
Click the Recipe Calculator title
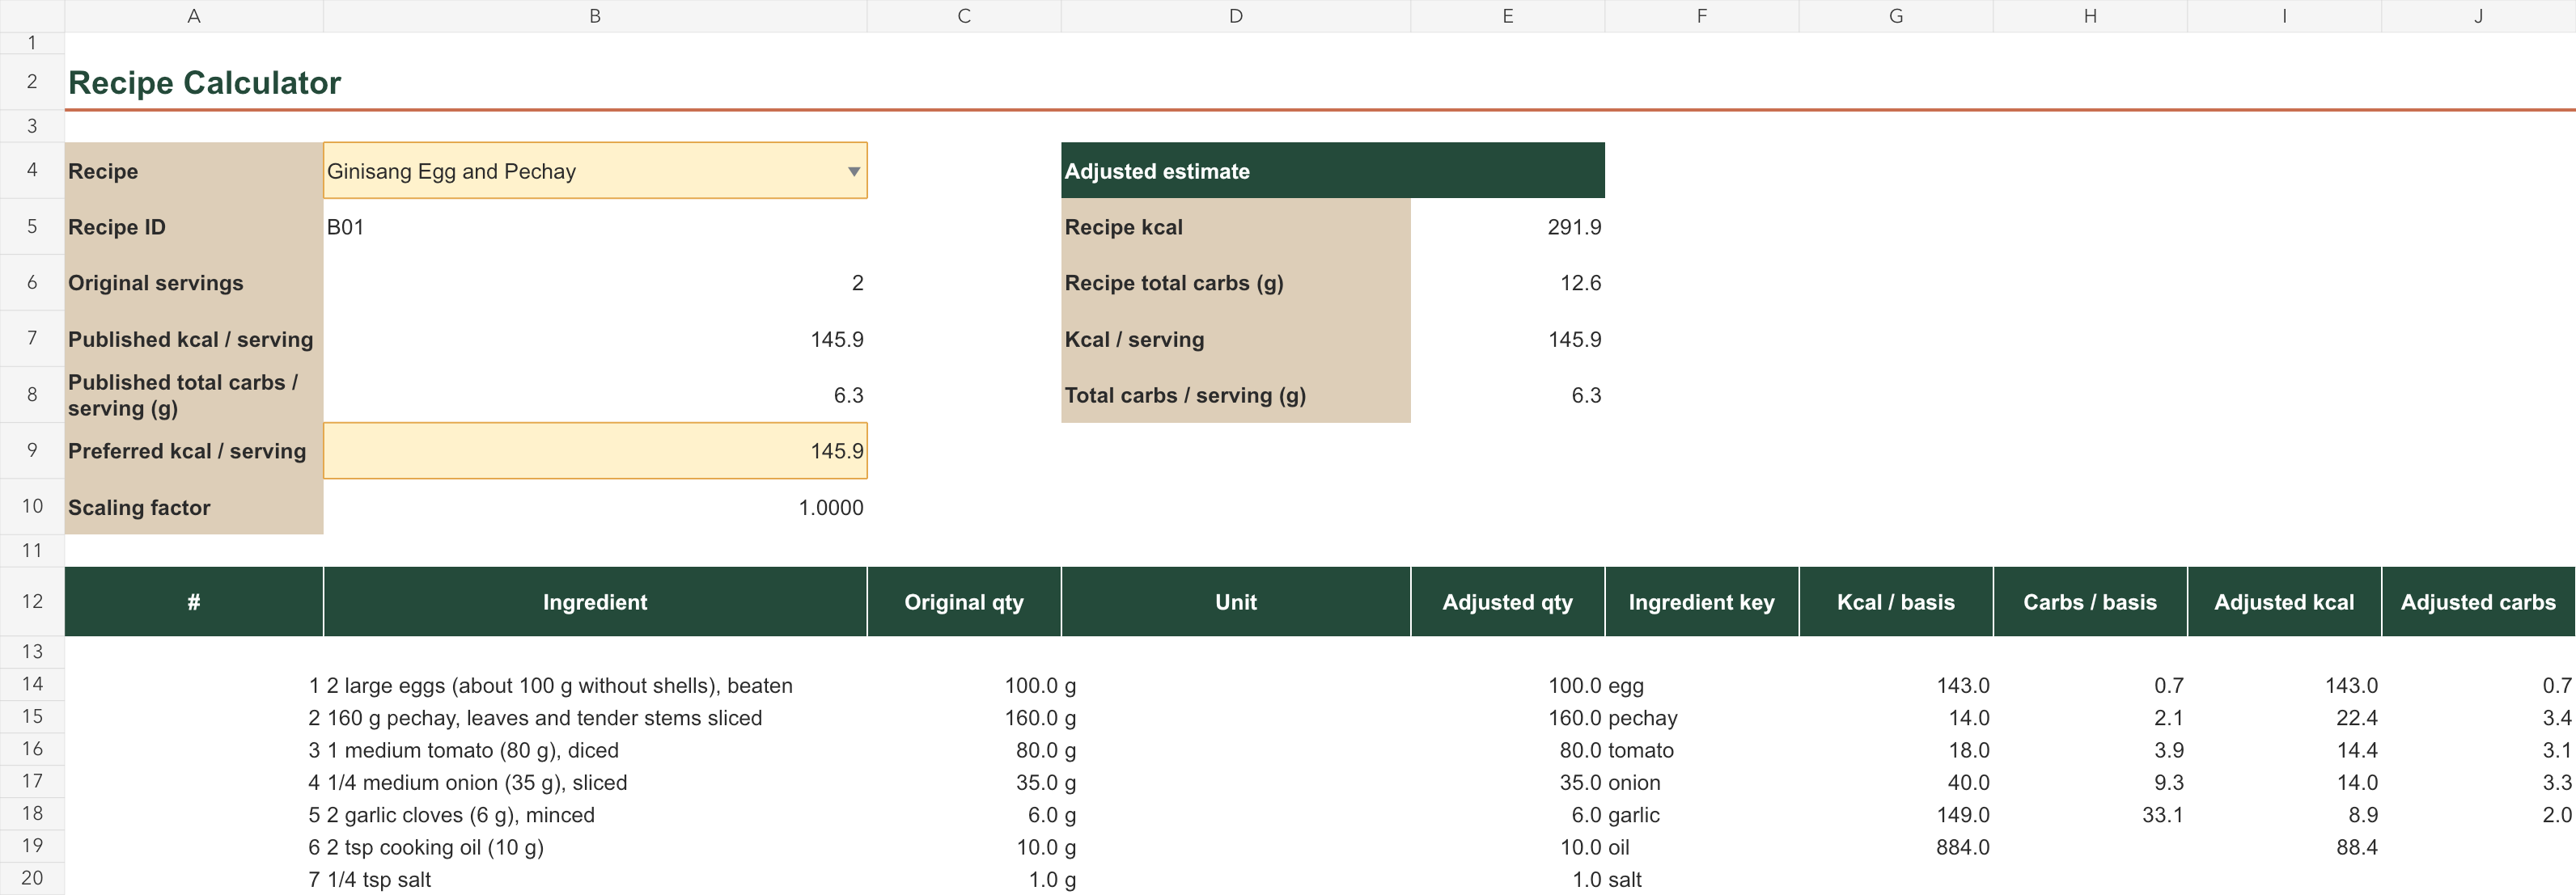(x=204, y=83)
